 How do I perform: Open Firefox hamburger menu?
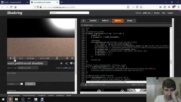click(178, 7)
